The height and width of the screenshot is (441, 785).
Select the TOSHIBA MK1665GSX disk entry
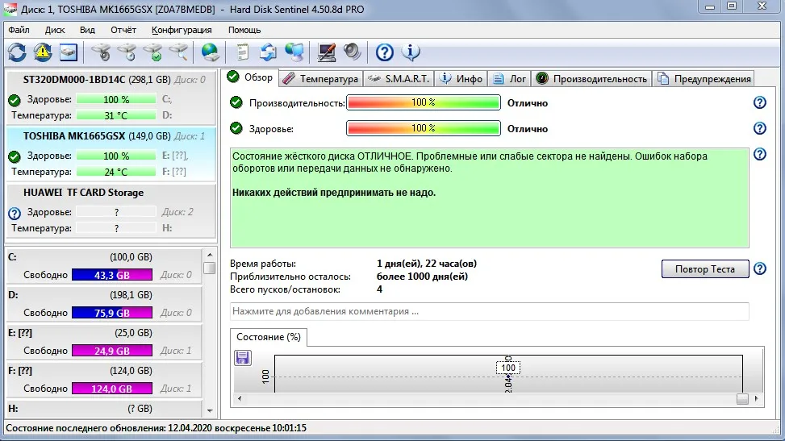(111, 154)
